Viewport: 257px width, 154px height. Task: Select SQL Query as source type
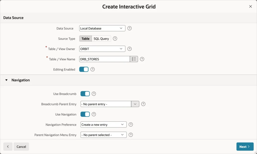pos(101,38)
